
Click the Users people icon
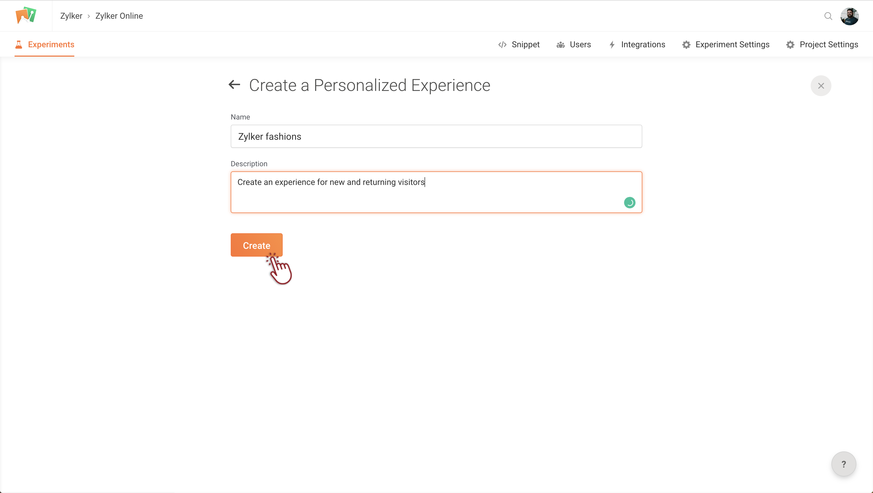click(x=560, y=45)
